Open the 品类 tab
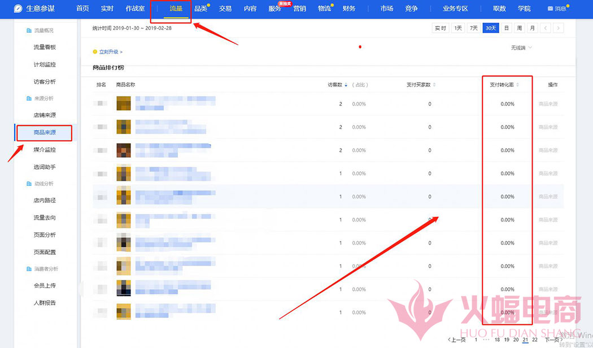The width and height of the screenshot is (593, 348). click(x=200, y=8)
